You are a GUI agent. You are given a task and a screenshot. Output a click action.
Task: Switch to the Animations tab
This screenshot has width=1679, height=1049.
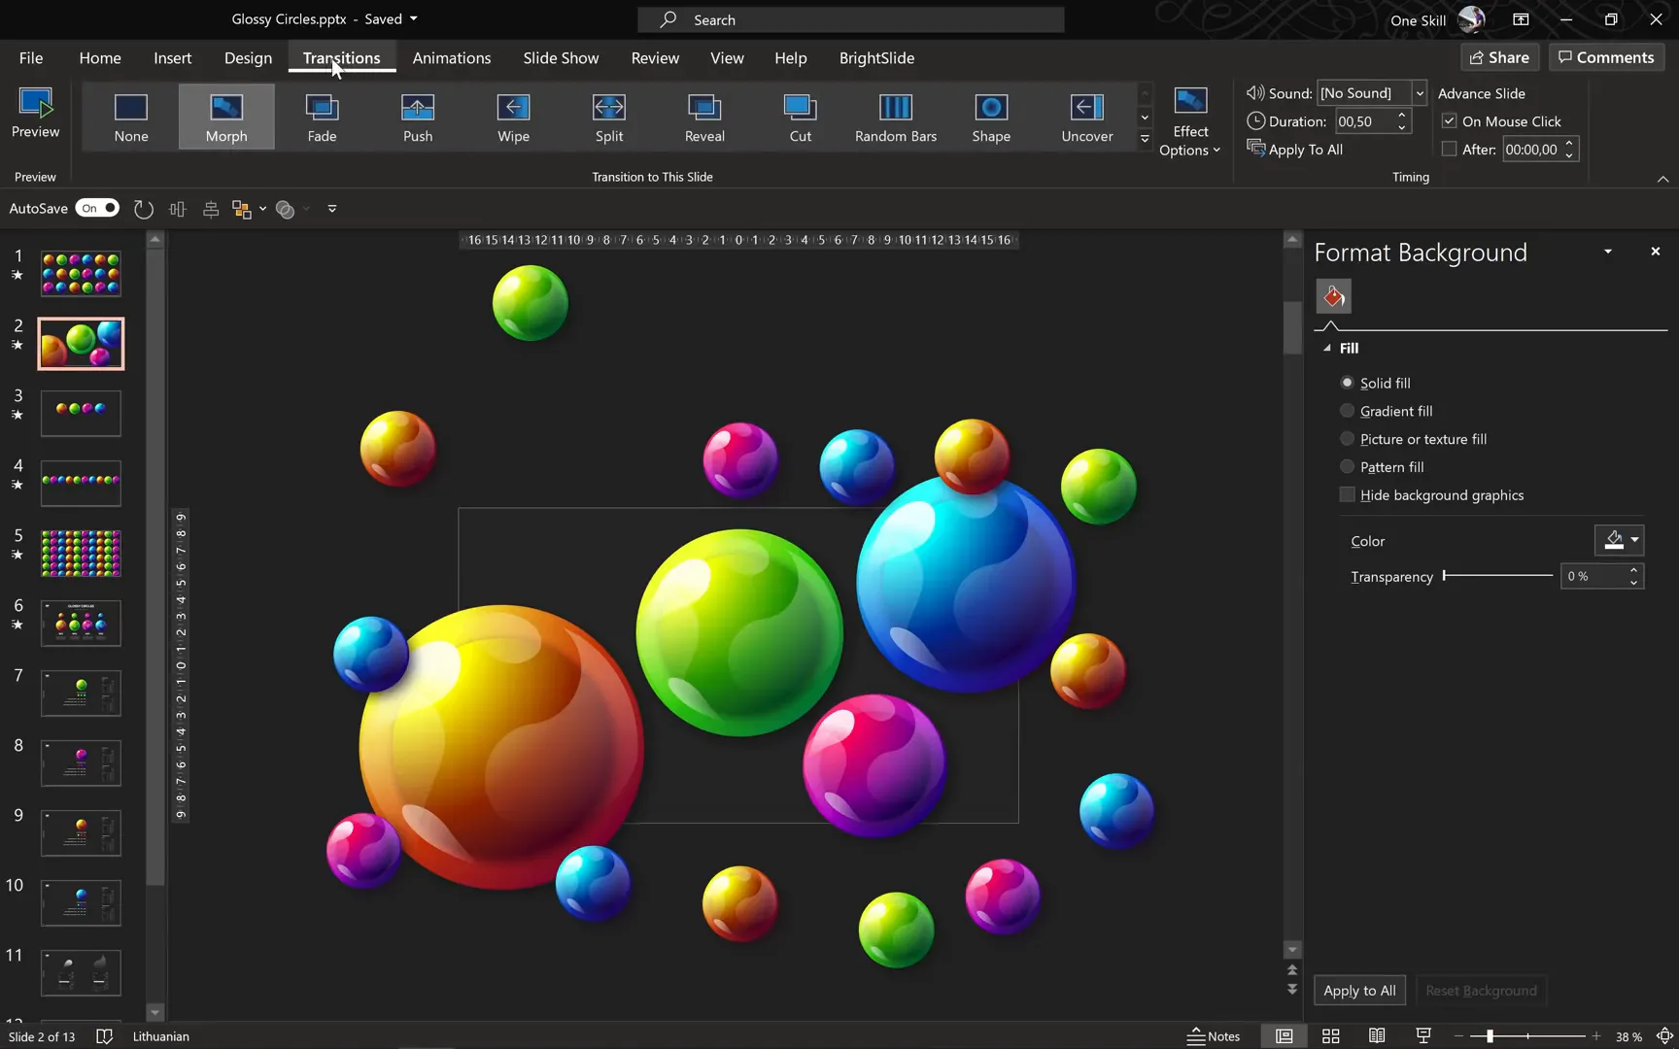pos(451,57)
